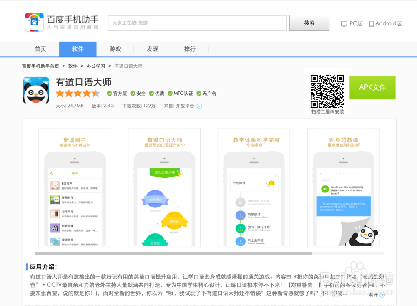This screenshot has height=306, width=417.
Task: Click the five-star rating icons
Action: pyautogui.click(x=78, y=94)
